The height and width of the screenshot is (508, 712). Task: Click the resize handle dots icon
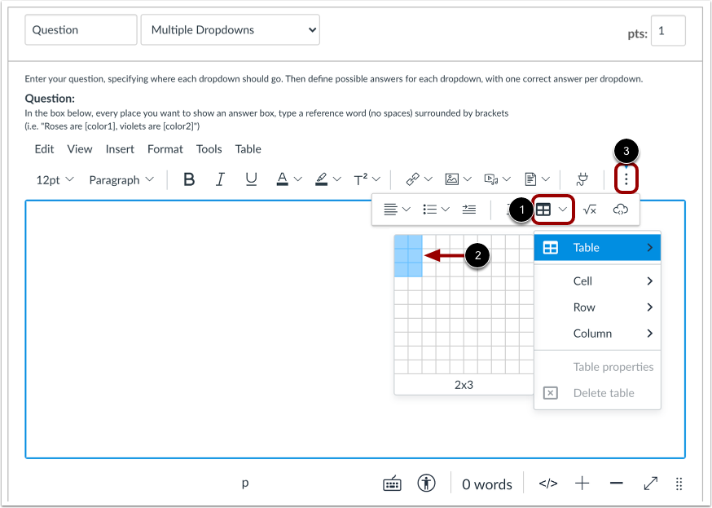click(679, 484)
